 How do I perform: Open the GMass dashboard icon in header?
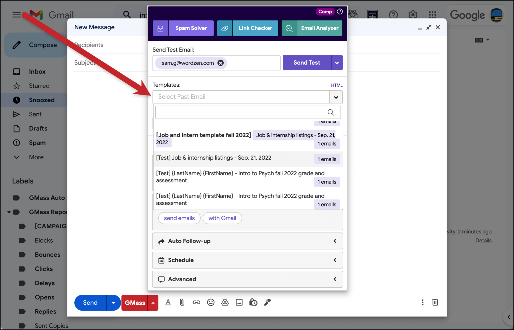coord(372,15)
